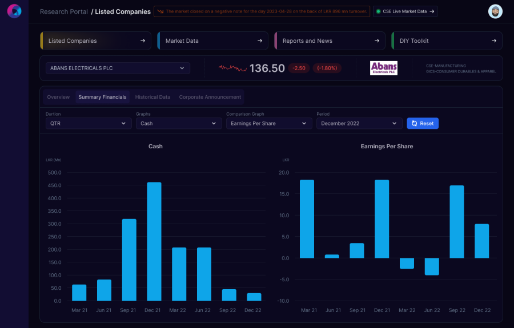The height and width of the screenshot is (328, 514).
Task: Click the Cash chart title
Action: point(155,147)
